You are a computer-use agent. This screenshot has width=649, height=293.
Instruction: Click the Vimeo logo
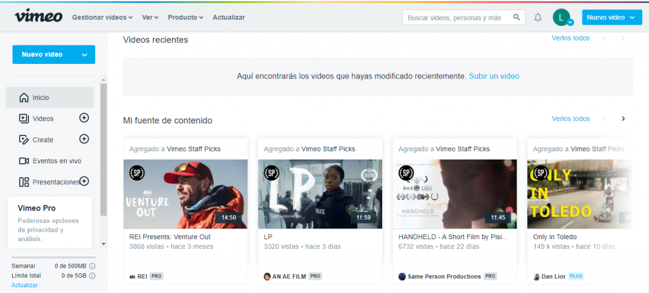(39, 16)
